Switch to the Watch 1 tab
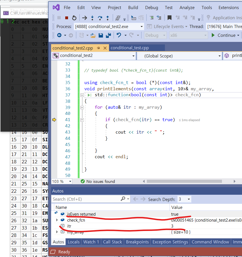The image size is (242, 257). [x=91, y=242]
